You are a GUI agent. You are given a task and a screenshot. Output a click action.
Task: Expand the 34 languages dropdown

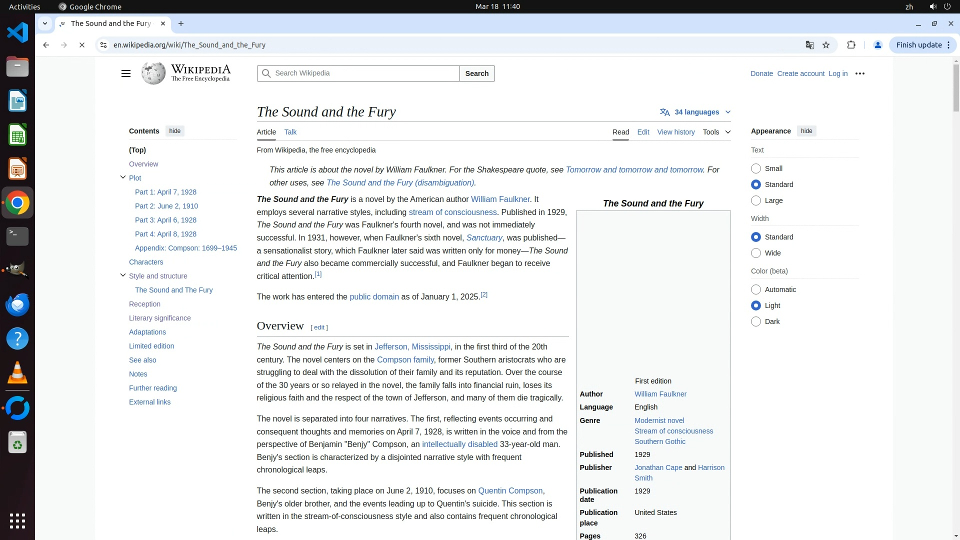tap(695, 112)
